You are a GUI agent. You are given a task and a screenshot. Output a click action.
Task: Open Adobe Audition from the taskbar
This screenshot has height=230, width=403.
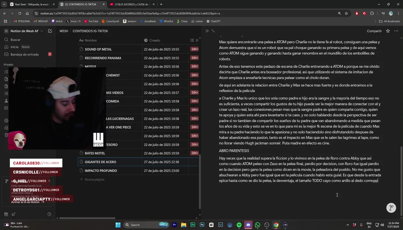click(193, 225)
